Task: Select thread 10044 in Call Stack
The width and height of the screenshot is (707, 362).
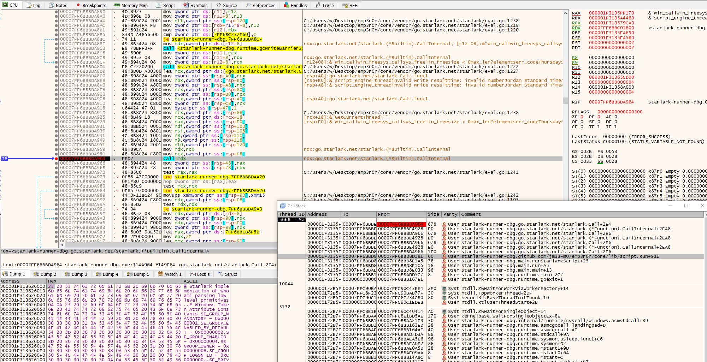Action: coord(286,284)
